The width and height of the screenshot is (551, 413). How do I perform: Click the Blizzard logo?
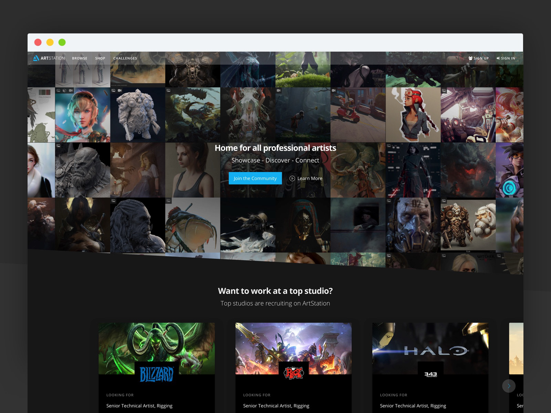point(157,374)
